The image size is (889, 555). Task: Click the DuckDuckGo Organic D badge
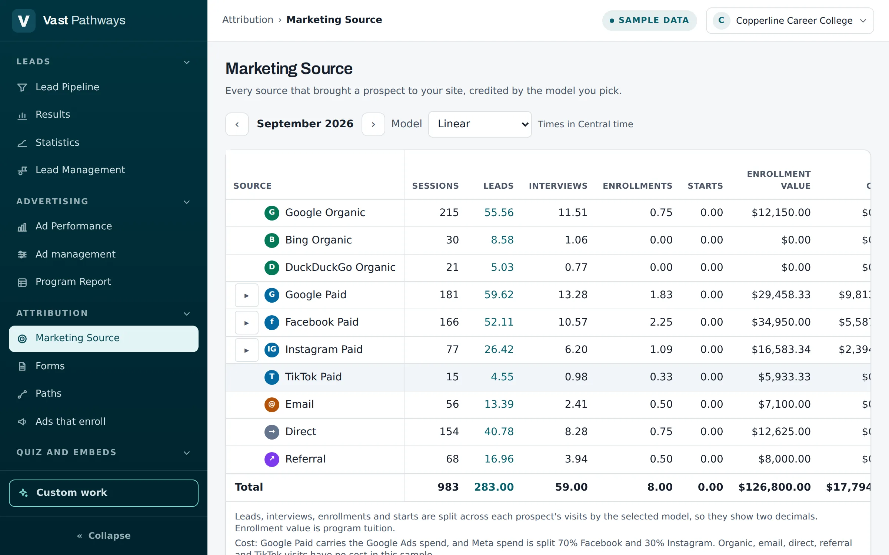(272, 268)
